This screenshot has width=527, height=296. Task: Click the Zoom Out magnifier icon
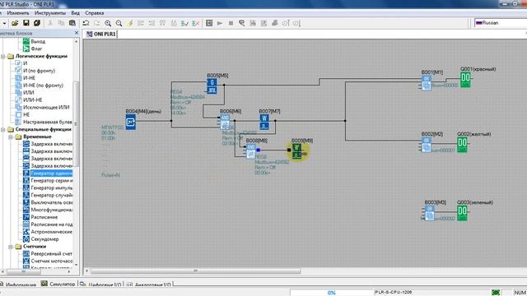(x=119, y=23)
